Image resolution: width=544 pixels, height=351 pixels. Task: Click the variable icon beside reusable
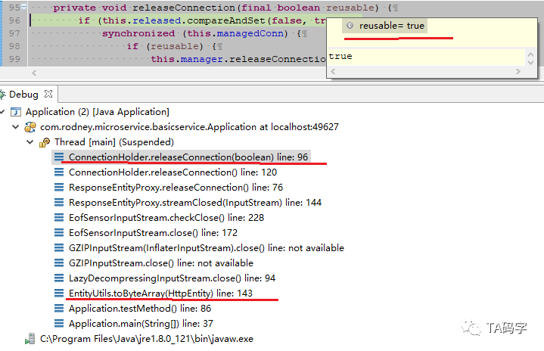coord(350,26)
